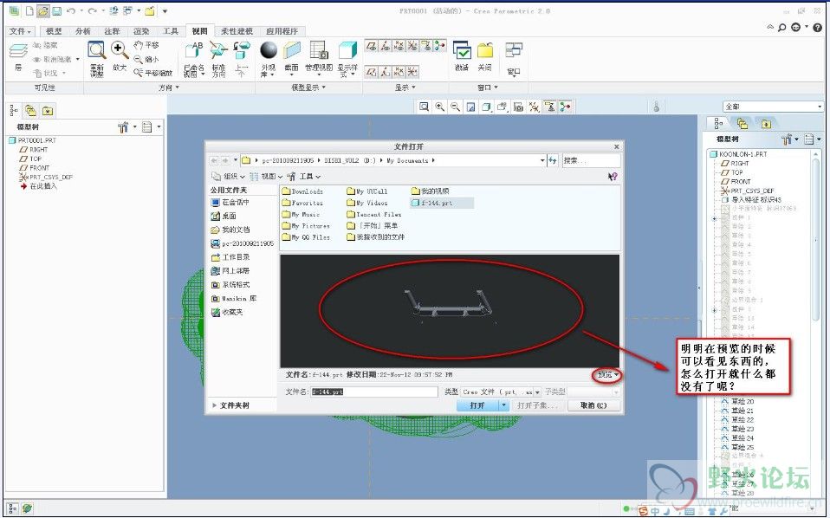Click the 打开 (Open) button in dialog

click(477, 405)
